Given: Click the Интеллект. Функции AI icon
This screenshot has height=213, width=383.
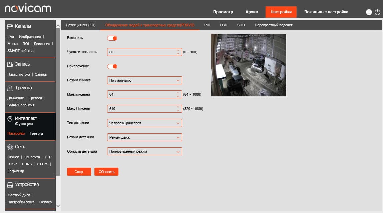Looking at the screenshot, I should point(10,119).
